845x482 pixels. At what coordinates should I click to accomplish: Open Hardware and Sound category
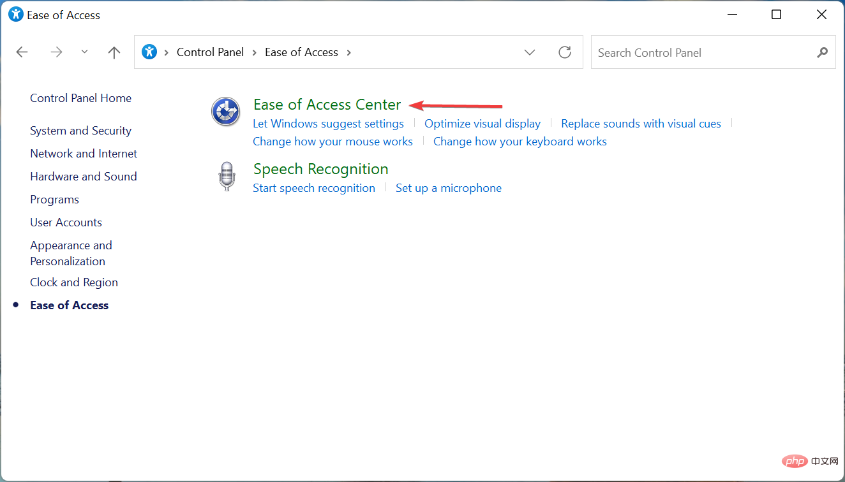(x=84, y=177)
